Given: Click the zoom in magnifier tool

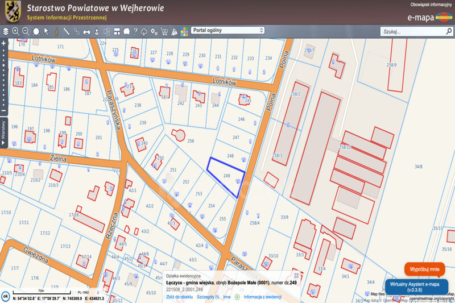Looking at the screenshot, I should pos(15,31).
